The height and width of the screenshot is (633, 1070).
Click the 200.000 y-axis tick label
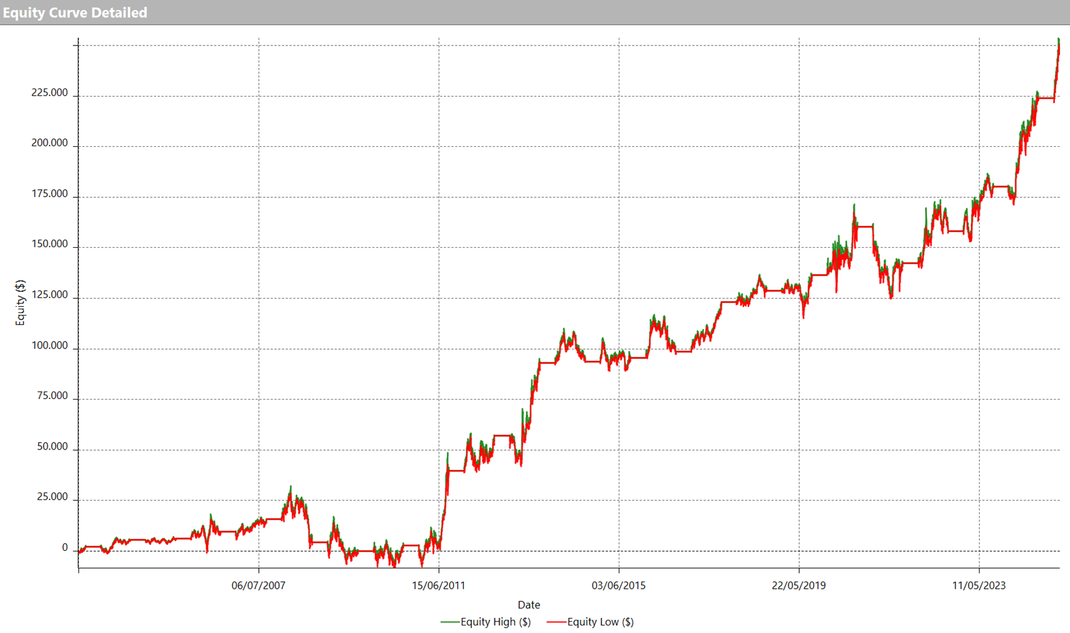click(x=49, y=143)
